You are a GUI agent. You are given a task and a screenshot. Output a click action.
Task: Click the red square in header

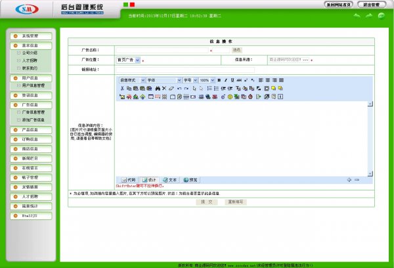pos(132,5)
